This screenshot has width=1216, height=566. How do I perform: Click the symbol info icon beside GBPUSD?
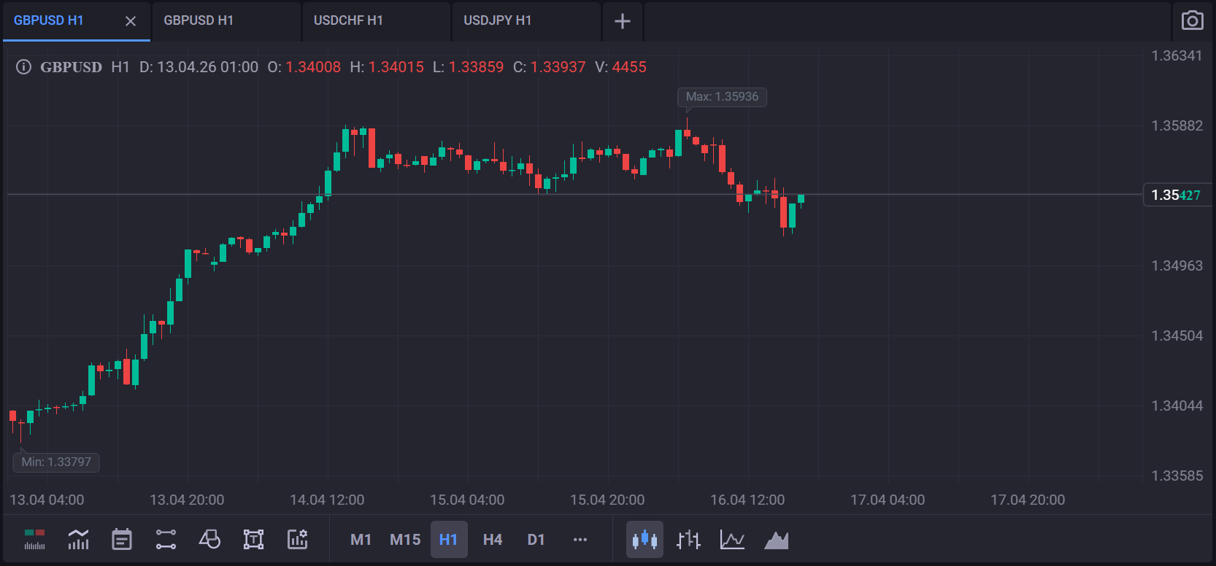coord(23,67)
